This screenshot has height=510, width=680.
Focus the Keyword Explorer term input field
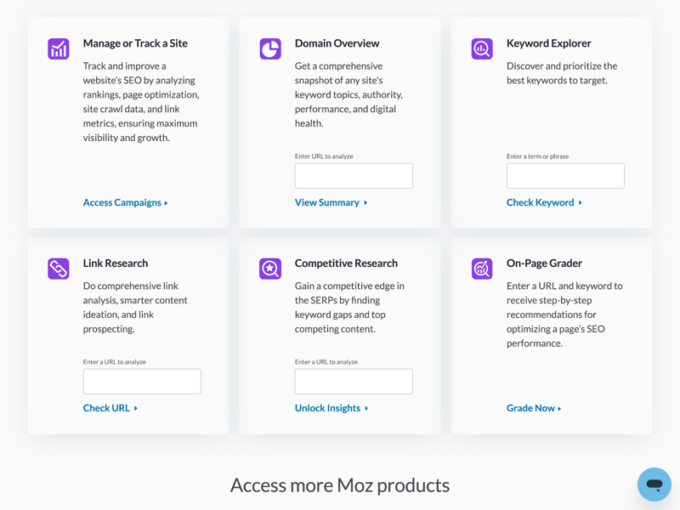[x=565, y=176]
